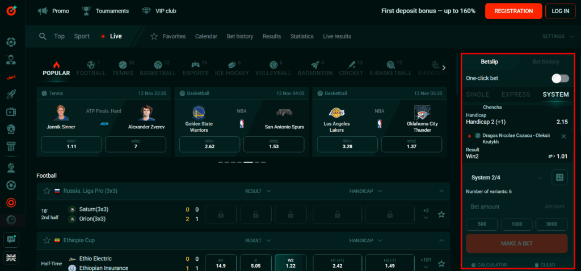Select the ICE HOCKEY sport category

(x=232, y=68)
